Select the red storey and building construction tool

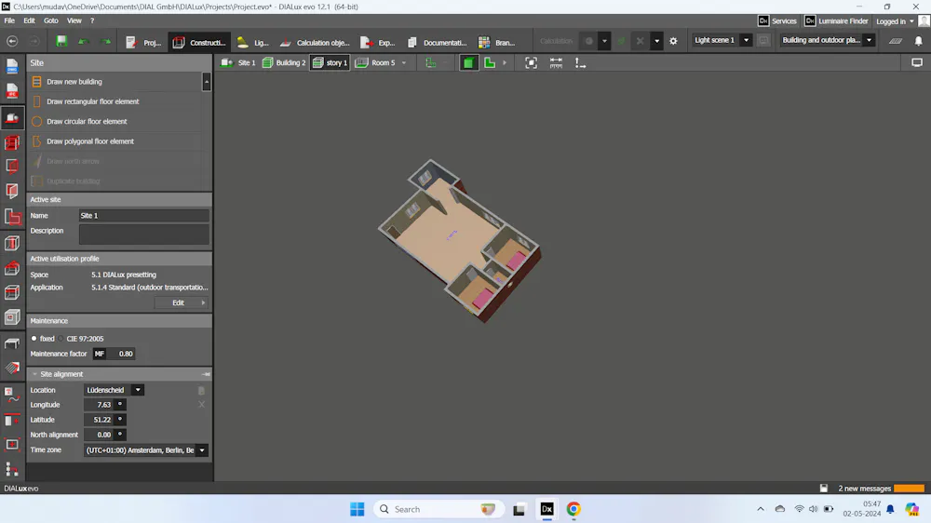[x=12, y=142]
